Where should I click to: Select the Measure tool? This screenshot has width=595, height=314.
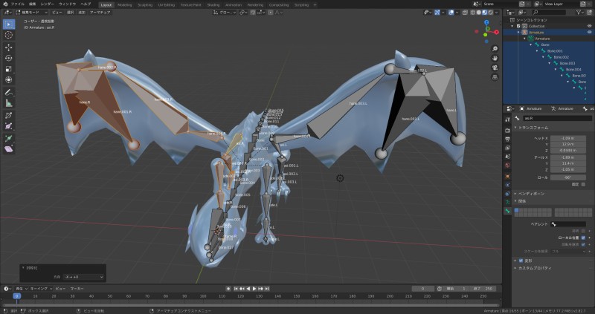pyautogui.click(x=9, y=103)
